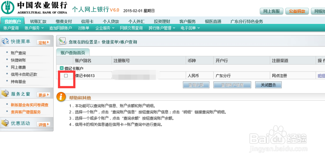Switch to the 账户查询首页 tab
The width and height of the screenshot is (325, 160).
click(x=73, y=53)
